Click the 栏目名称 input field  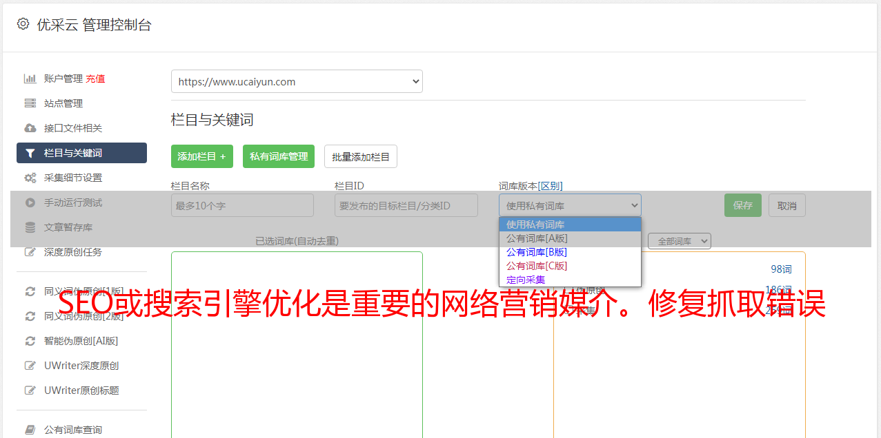point(242,205)
